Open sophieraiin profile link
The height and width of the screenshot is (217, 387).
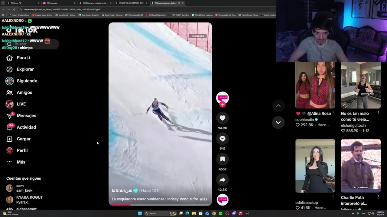(304, 120)
